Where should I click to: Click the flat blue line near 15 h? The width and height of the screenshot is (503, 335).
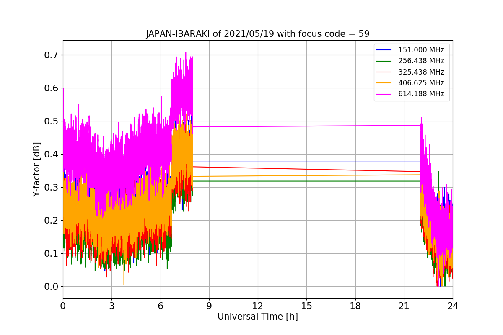306,162
